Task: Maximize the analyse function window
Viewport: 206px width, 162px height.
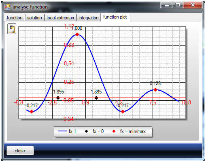Action: click(x=178, y=5)
